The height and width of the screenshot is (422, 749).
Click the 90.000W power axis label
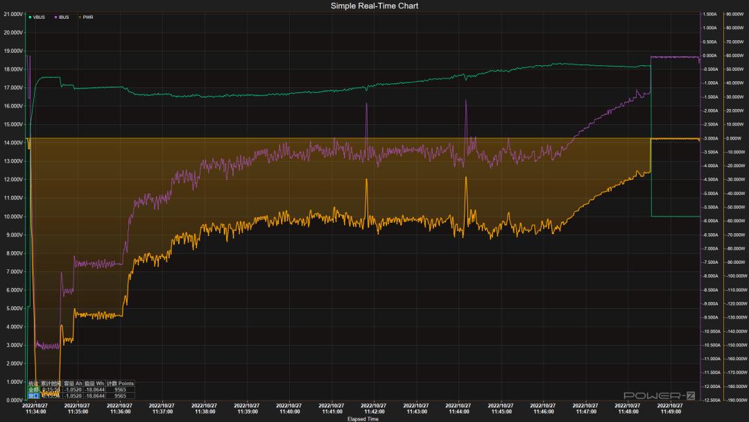pyautogui.click(x=734, y=14)
